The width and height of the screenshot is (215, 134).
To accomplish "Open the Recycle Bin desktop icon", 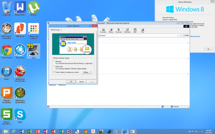I will (x=7, y=8).
